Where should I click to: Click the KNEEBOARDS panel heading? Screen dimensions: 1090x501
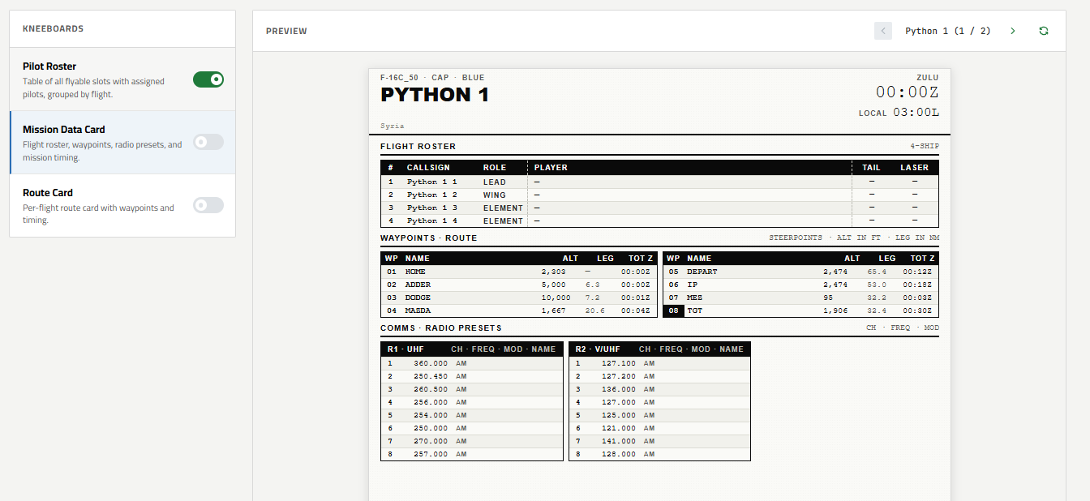tap(53, 28)
